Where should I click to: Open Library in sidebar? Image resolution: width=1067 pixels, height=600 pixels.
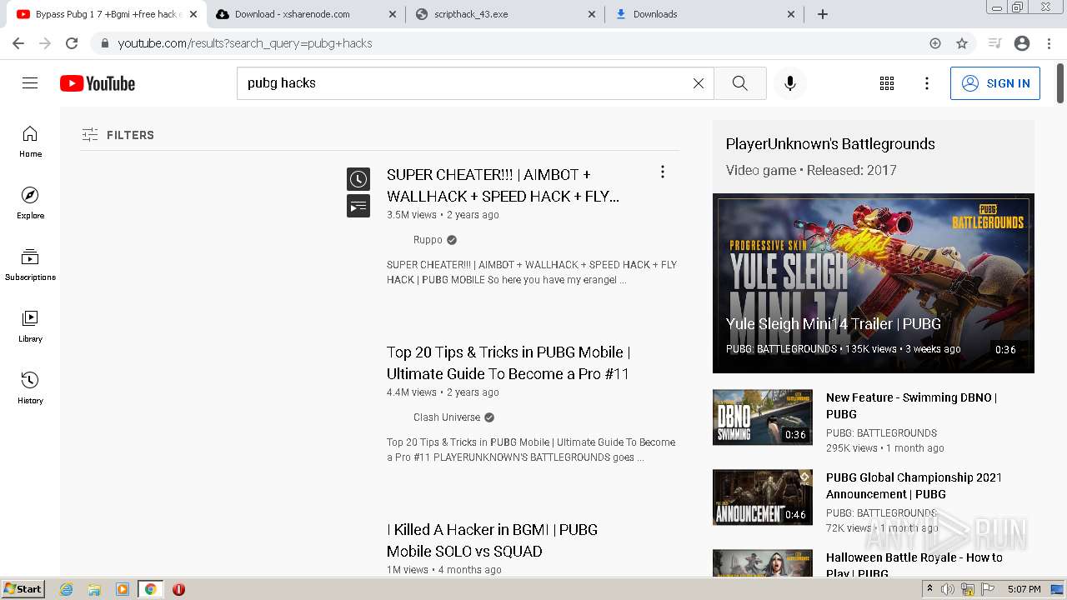pyautogui.click(x=30, y=327)
